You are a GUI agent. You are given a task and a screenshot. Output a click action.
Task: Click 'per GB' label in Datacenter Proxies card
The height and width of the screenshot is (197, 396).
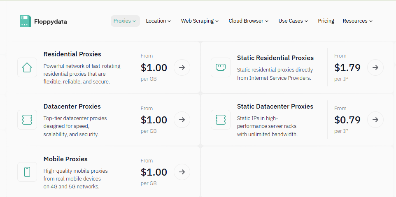[149, 131]
